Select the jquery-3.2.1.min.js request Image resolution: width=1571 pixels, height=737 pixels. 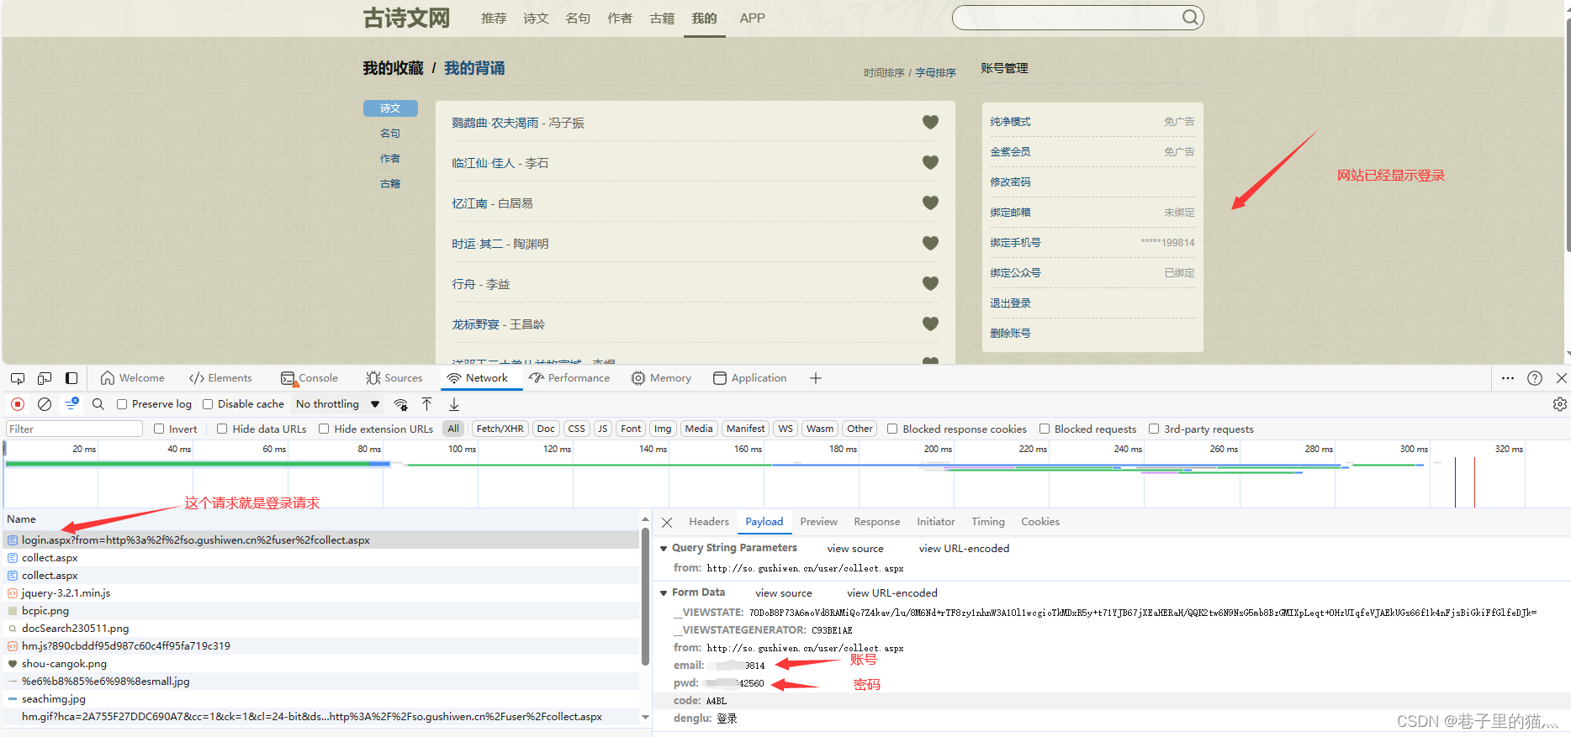[320, 593]
